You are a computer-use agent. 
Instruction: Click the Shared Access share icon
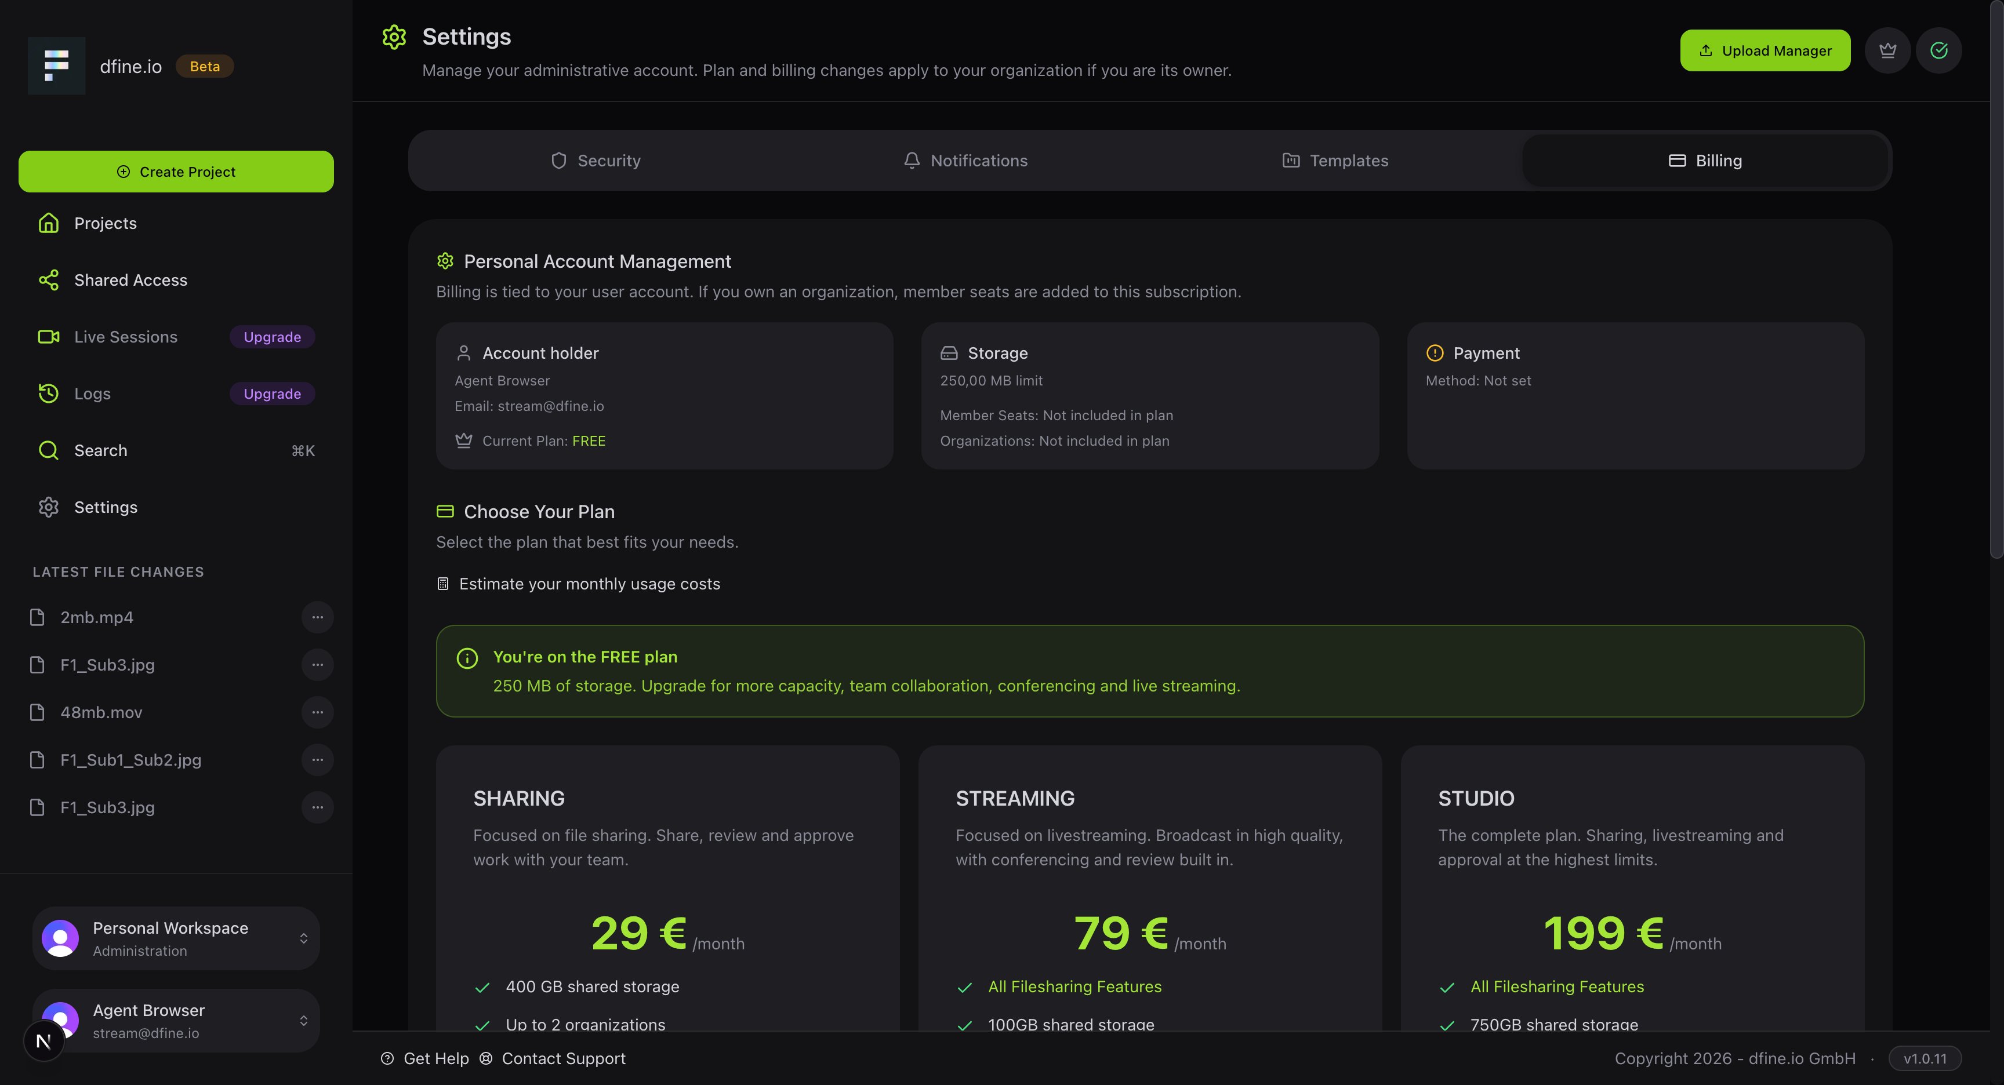click(48, 280)
